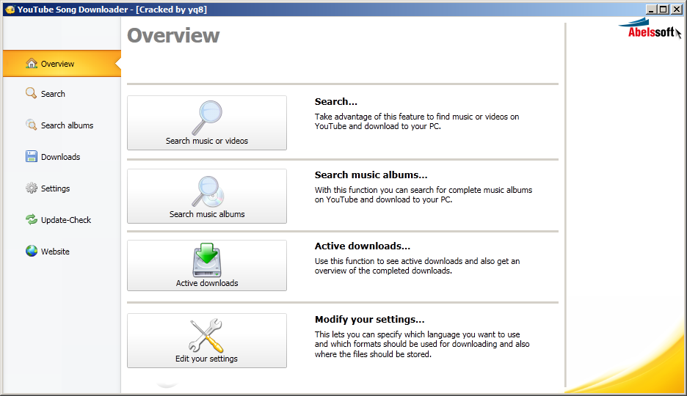Click the app icon in title bar
The width and height of the screenshot is (687, 396).
pyautogui.click(x=10, y=10)
